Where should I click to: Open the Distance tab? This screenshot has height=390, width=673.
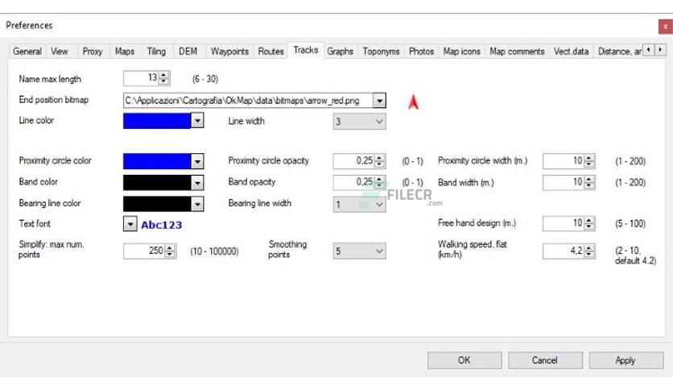pyautogui.click(x=618, y=52)
